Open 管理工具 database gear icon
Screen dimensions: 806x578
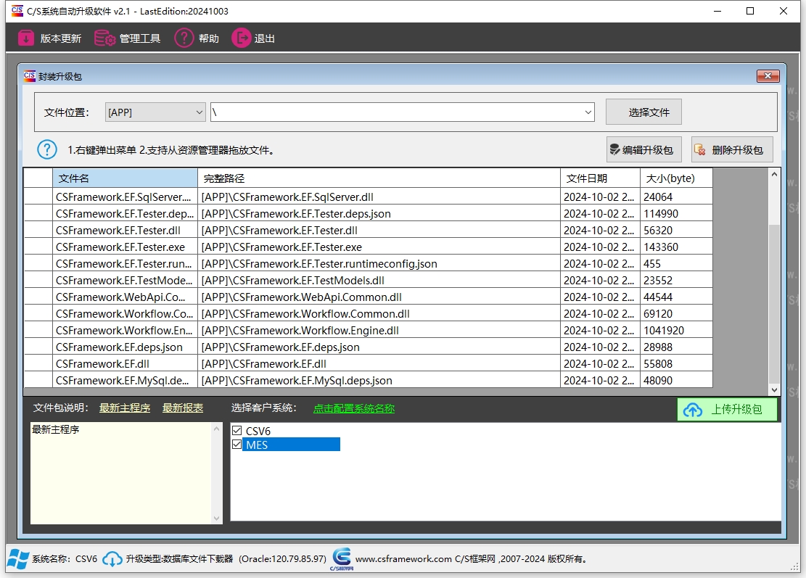pyautogui.click(x=105, y=38)
